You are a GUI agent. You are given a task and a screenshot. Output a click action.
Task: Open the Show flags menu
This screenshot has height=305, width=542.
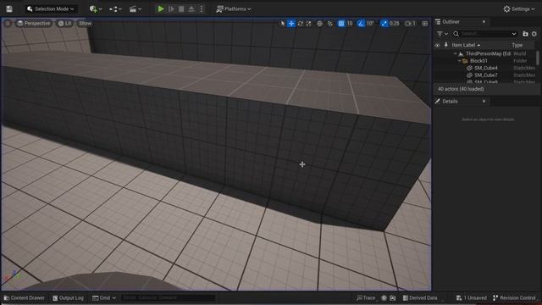click(x=85, y=23)
